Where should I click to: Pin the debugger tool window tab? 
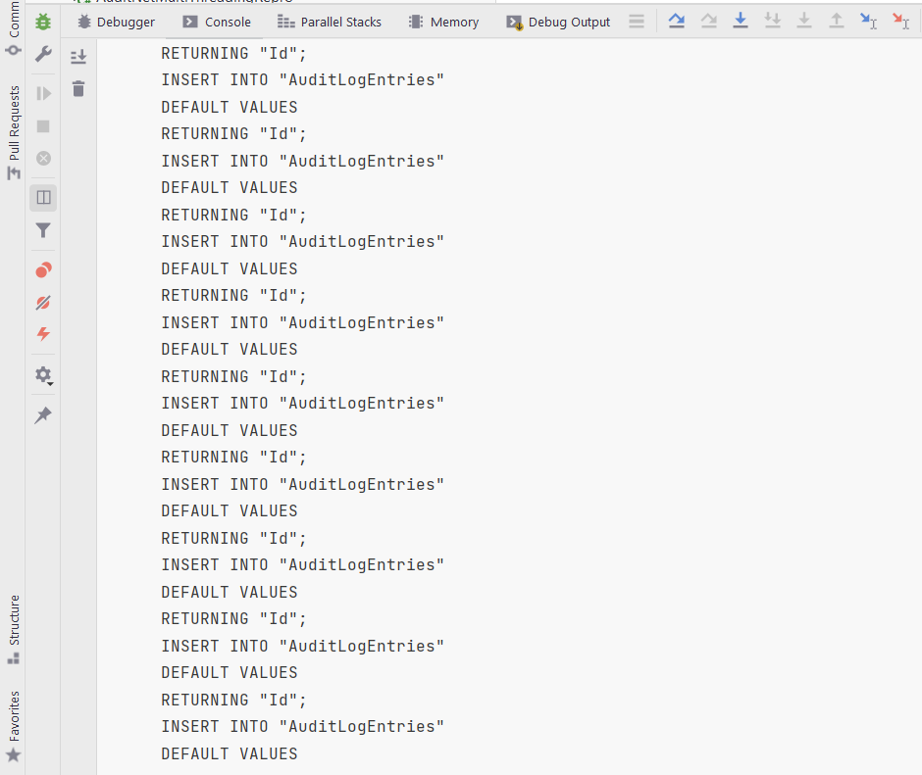(42, 414)
